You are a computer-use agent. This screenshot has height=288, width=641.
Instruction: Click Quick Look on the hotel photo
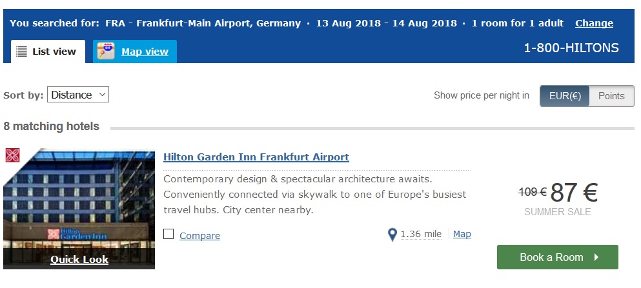point(79,260)
